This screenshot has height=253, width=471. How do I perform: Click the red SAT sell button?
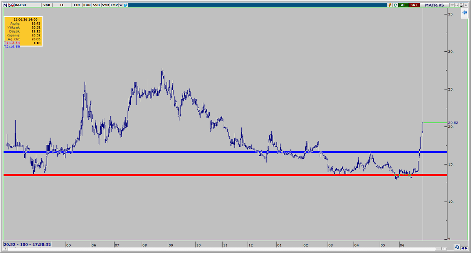click(414, 5)
